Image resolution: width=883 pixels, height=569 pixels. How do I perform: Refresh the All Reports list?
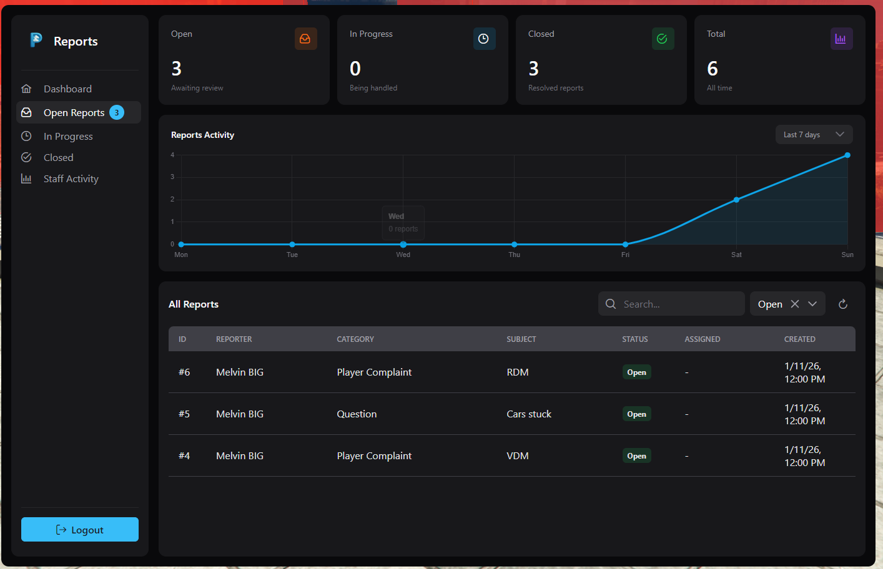843,304
